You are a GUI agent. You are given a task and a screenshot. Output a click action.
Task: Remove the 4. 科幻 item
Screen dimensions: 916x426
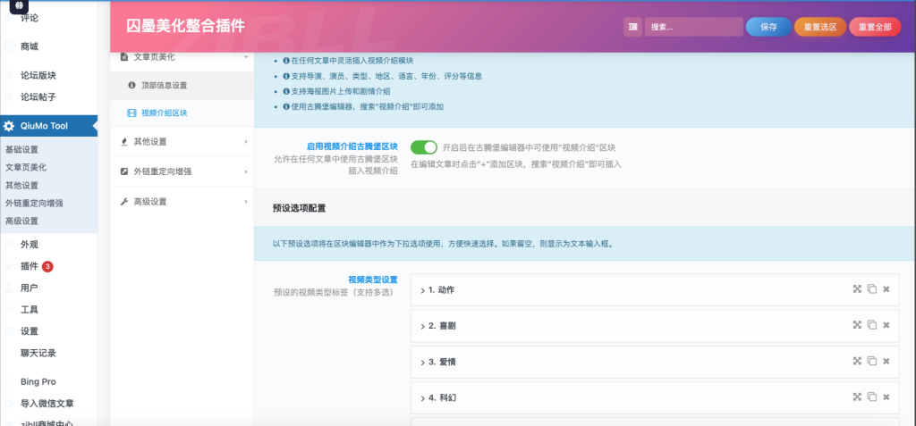click(886, 397)
